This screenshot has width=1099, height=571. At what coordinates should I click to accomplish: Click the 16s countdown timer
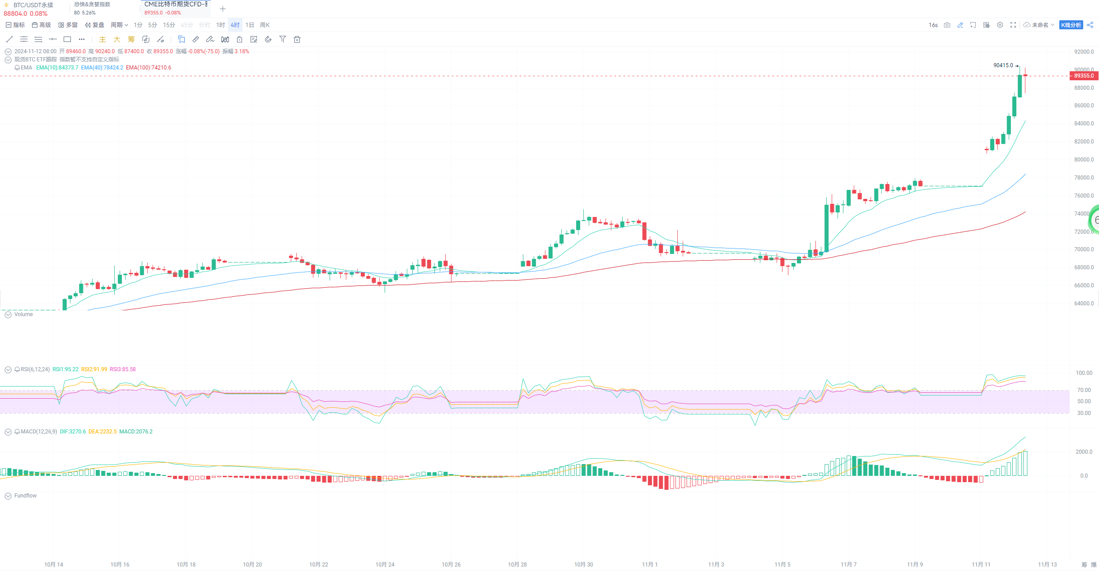coord(933,25)
